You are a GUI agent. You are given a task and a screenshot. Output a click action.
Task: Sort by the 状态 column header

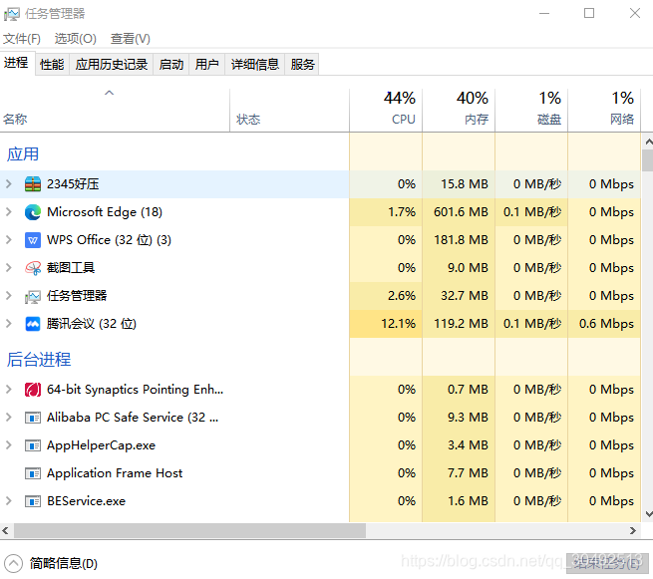tap(289, 111)
